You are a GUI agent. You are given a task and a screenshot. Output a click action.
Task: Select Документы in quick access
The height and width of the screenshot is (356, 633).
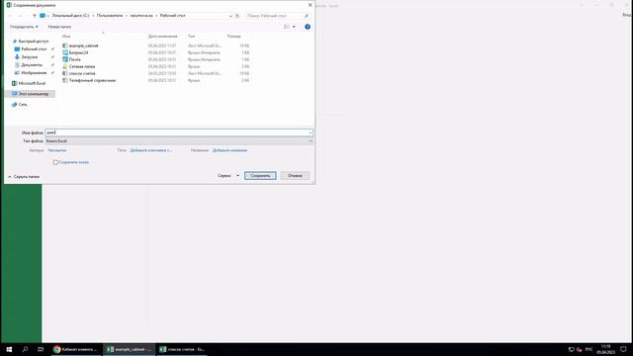[x=32, y=65]
